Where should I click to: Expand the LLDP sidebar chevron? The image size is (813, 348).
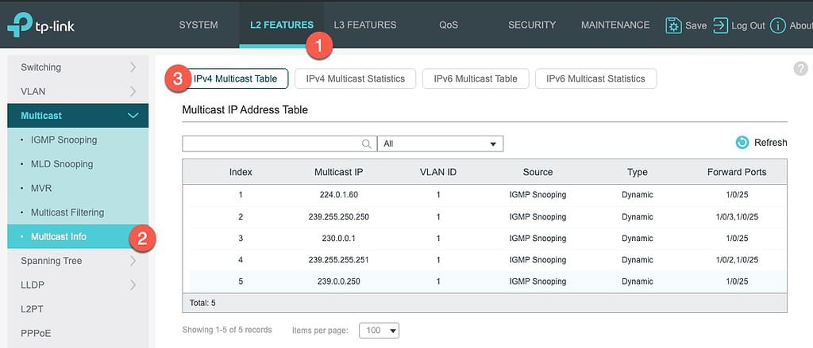tap(133, 285)
